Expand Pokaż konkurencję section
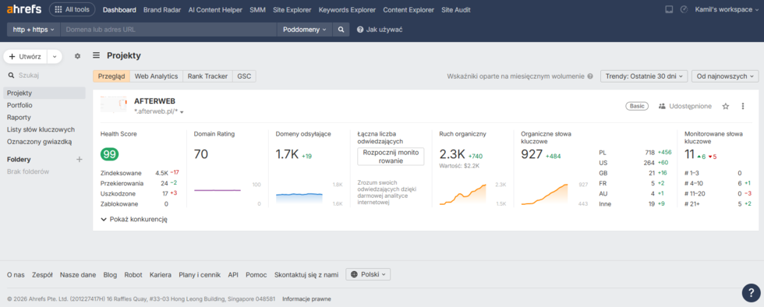764x307 pixels. tap(134, 219)
